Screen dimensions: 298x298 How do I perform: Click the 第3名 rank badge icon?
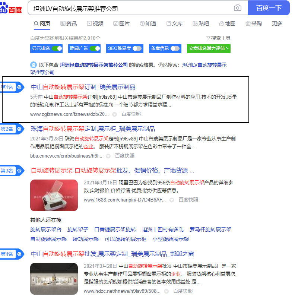[x=19, y=171]
